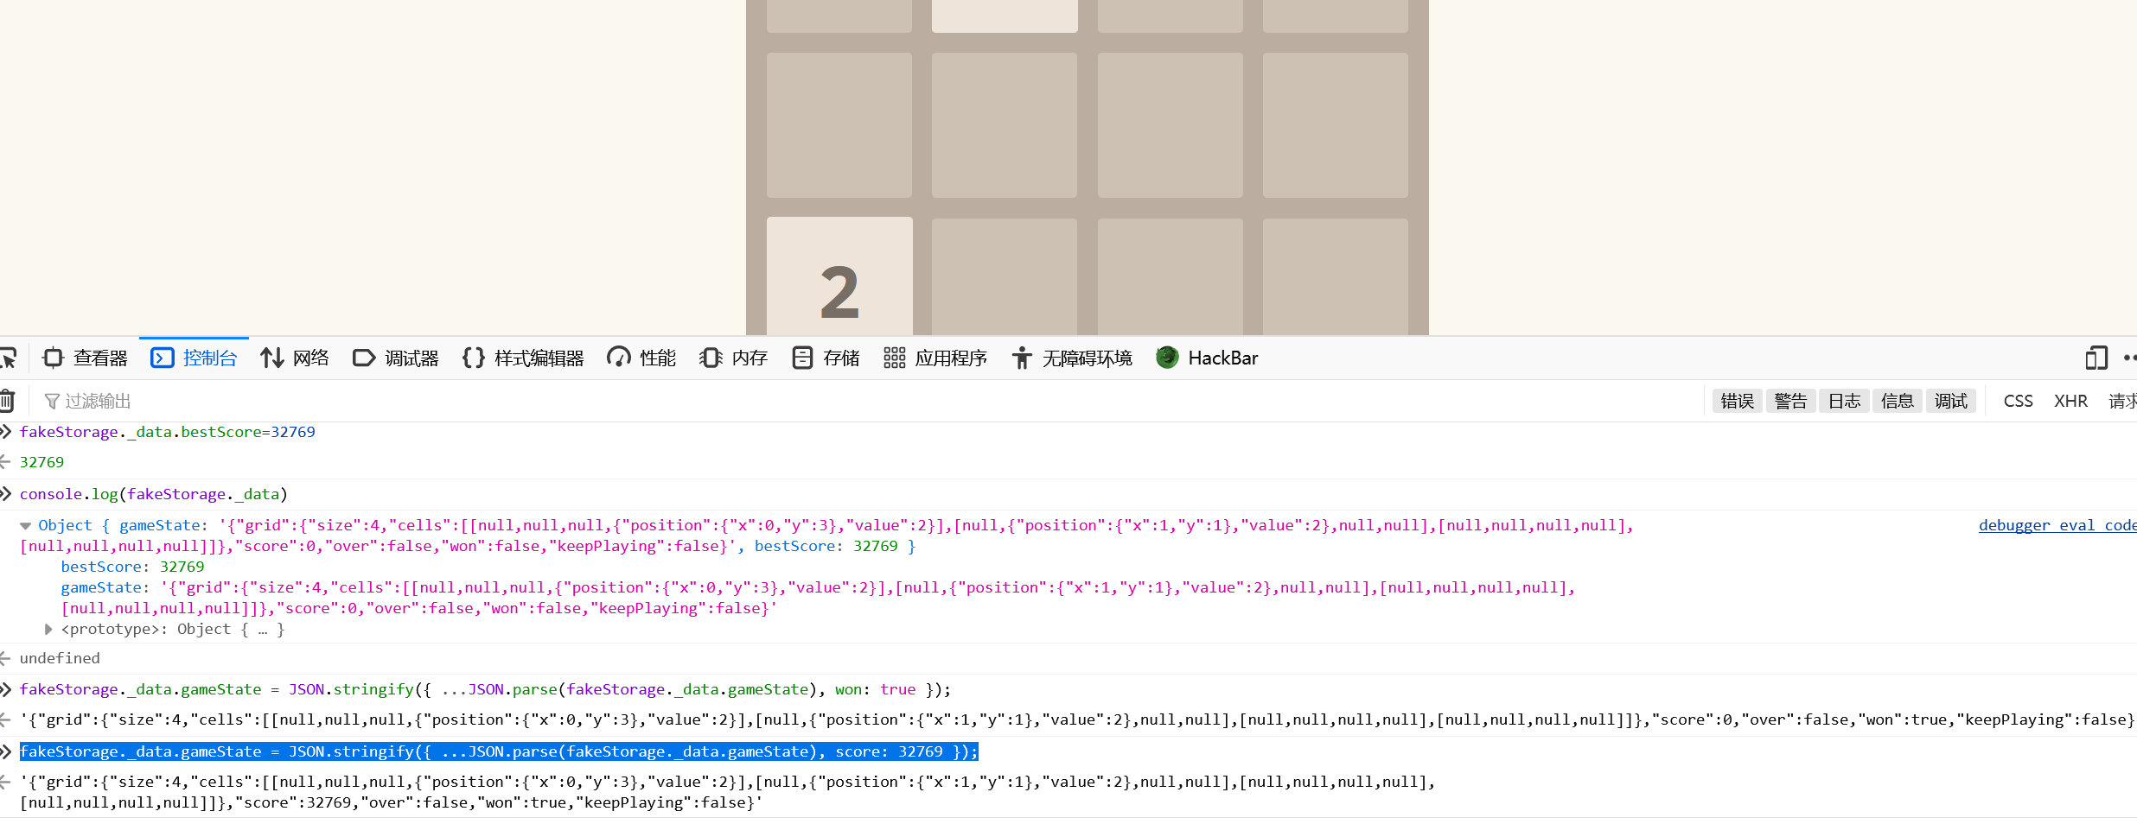The width and height of the screenshot is (2137, 824).
Task: Toggle the 调试 debug filter
Action: [x=1951, y=401]
